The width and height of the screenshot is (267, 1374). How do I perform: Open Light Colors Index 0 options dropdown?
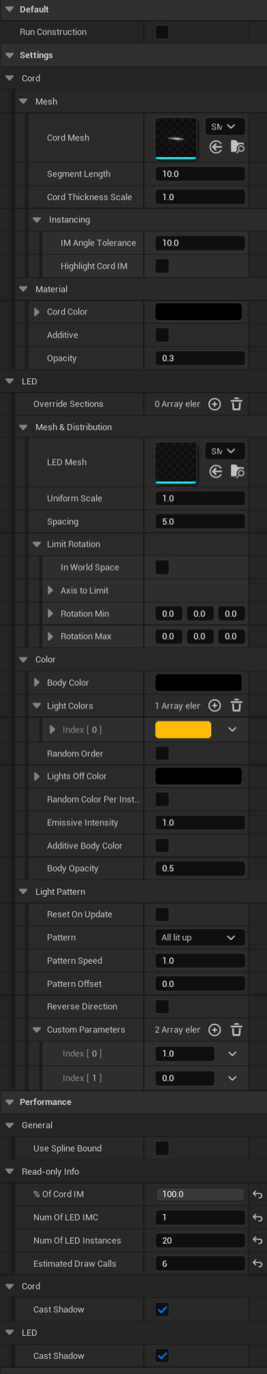(232, 730)
